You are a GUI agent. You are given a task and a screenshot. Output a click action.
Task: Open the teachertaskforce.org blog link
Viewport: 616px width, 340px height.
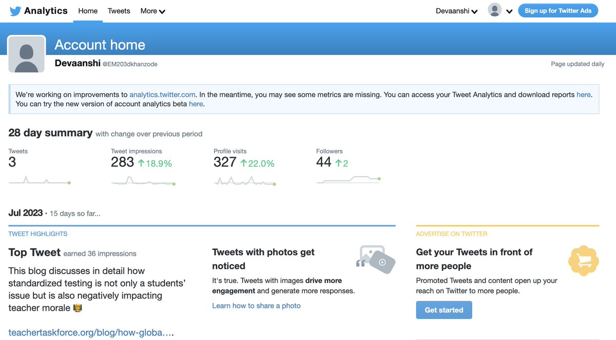click(x=91, y=332)
